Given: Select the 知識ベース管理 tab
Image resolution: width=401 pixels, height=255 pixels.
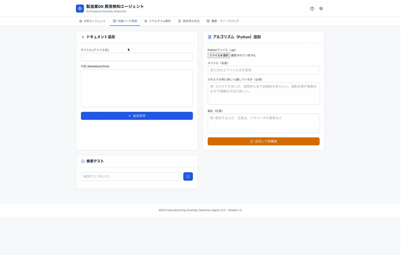Looking at the screenshot, I should (x=125, y=21).
